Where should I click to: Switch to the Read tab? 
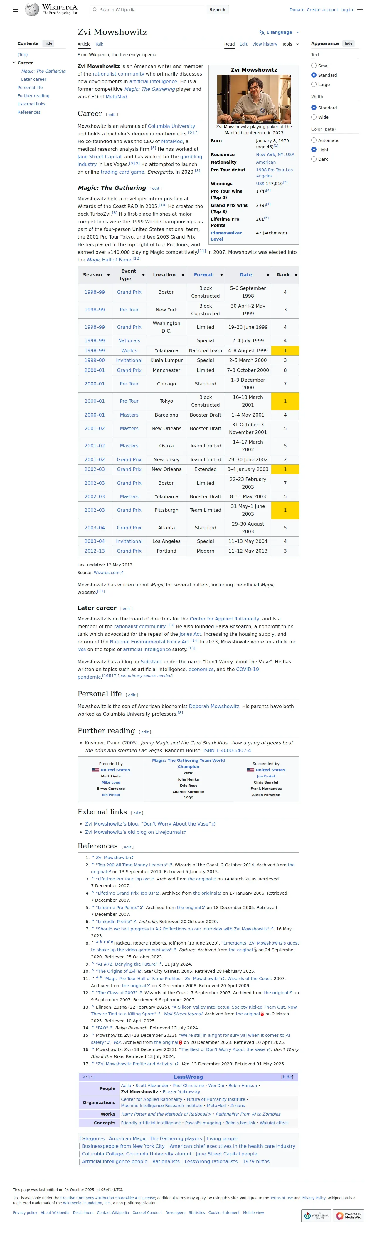229,44
